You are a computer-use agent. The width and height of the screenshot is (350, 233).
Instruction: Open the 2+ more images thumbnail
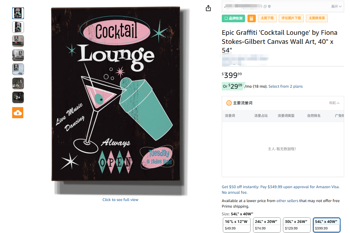[18, 97]
